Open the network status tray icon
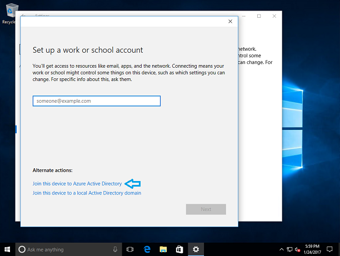340x256 pixels. click(289, 249)
